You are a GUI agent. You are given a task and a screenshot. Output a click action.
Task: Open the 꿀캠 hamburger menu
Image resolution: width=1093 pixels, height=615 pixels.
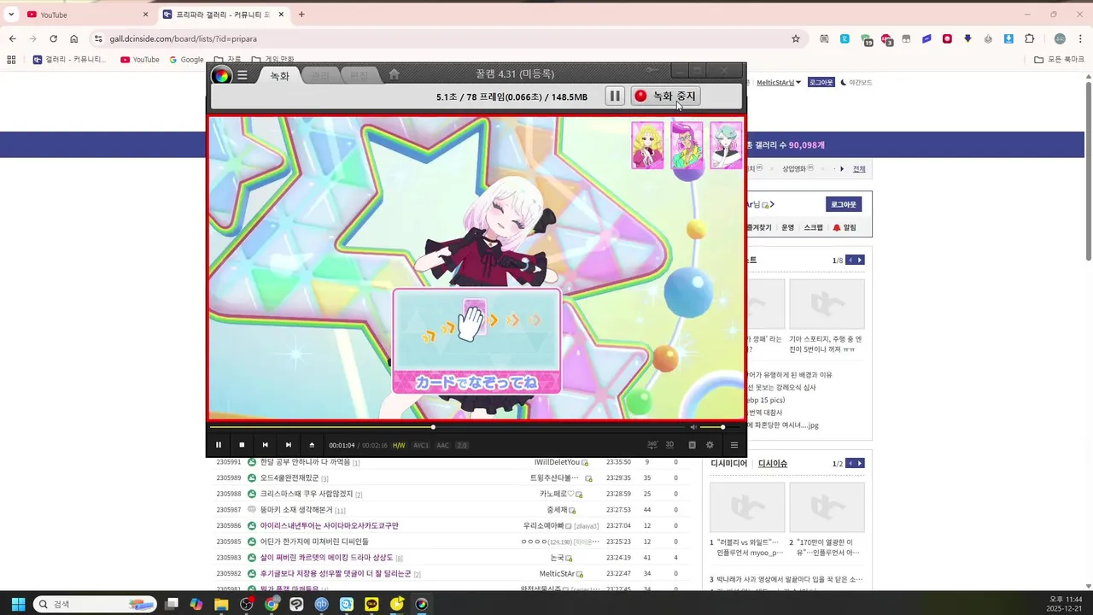(243, 75)
